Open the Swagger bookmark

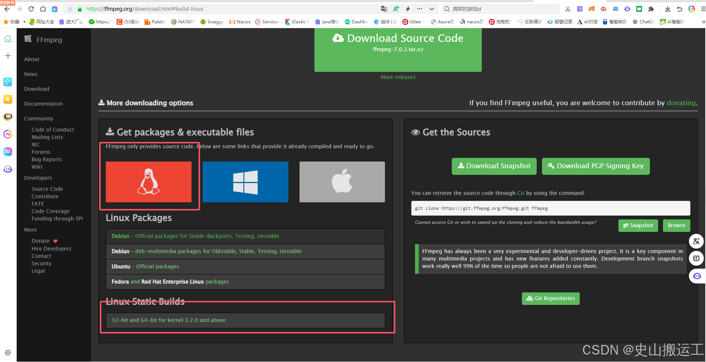click(x=212, y=22)
